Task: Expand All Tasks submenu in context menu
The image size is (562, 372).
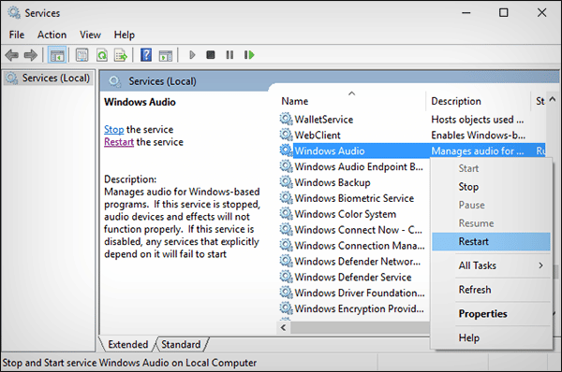Action: 491,265
